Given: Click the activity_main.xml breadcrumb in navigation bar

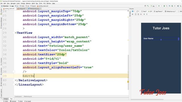Looking at the screenshot, I should click(43, 6).
